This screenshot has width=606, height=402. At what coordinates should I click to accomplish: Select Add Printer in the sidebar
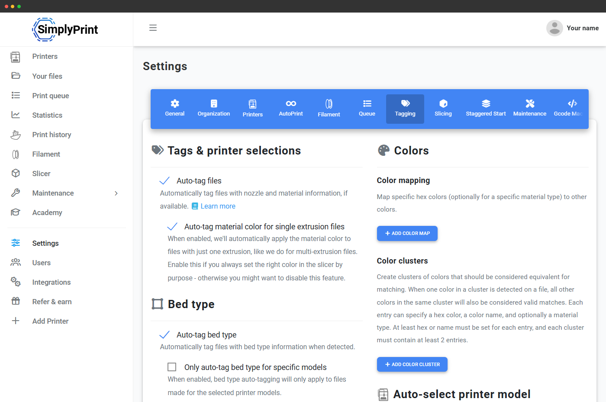click(50, 321)
